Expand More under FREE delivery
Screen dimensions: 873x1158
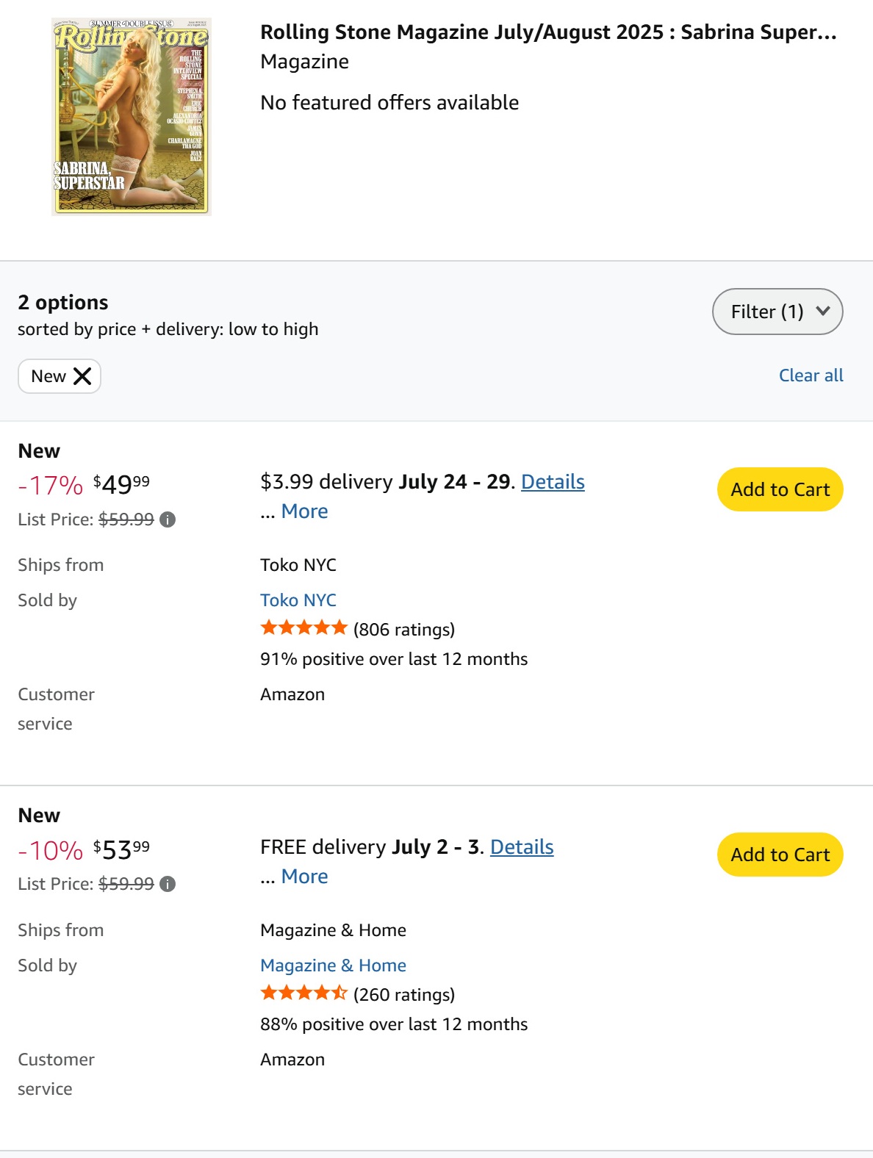[304, 877]
